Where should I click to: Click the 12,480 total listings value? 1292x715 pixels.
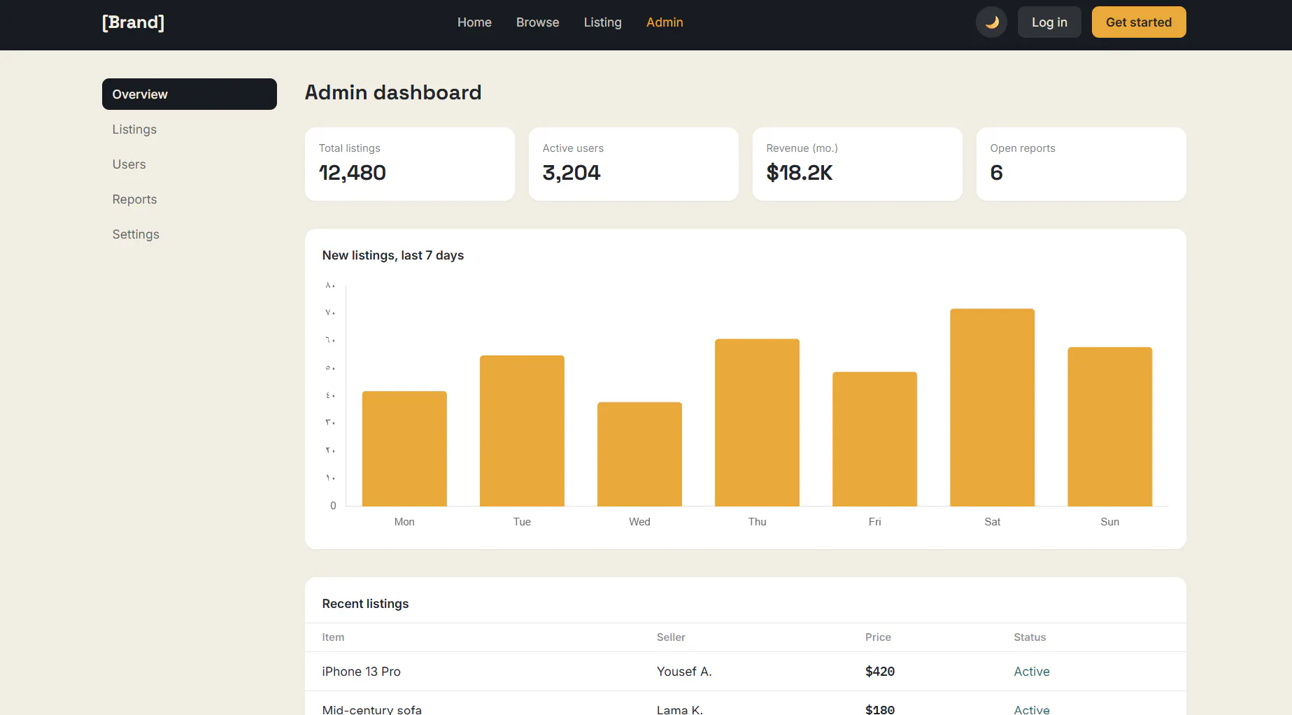pyautogui.click(x=353, y=173)
